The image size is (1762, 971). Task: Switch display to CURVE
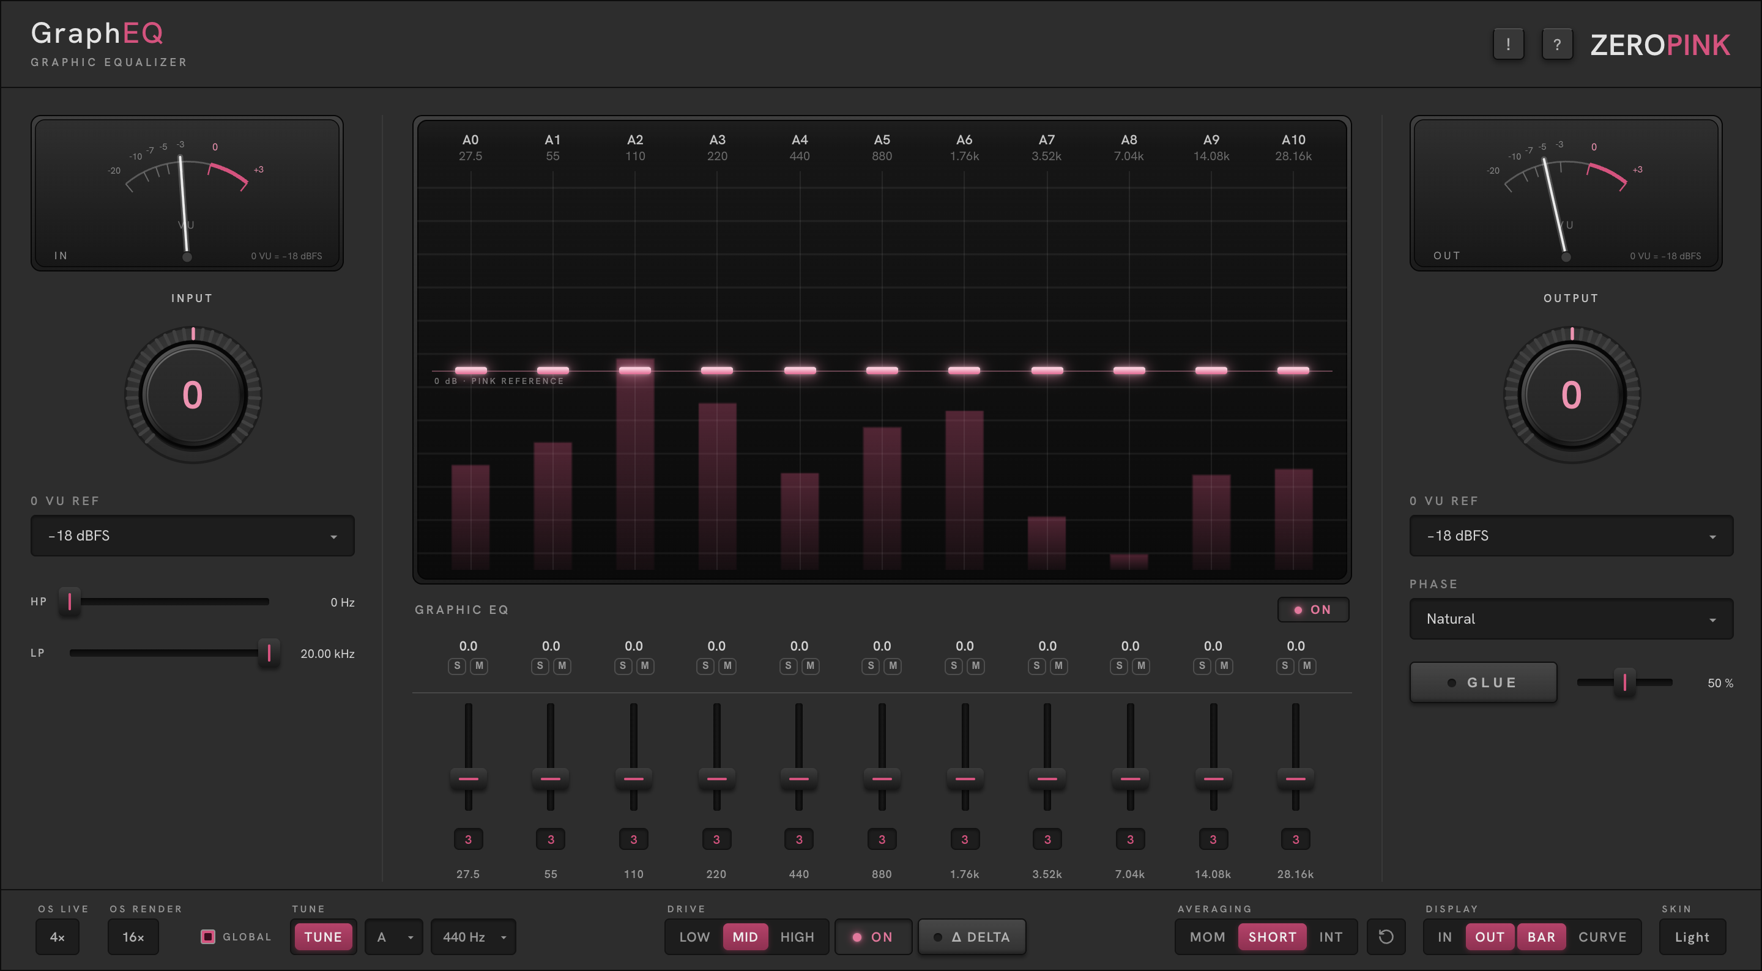[x=1602, y=937]
